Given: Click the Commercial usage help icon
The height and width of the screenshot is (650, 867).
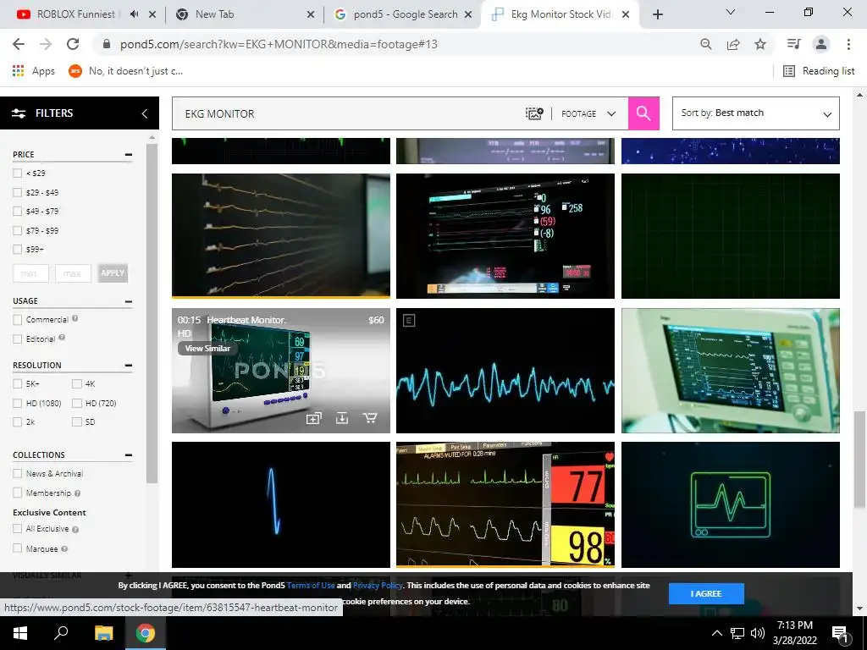Looking at the screenshot, I should 75,318.
